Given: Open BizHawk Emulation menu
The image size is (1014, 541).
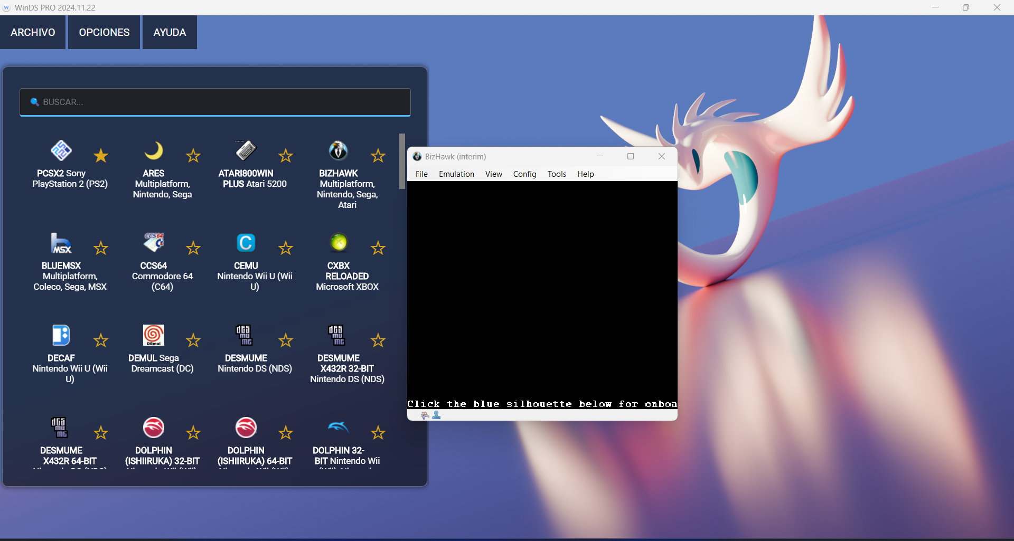Looking at the screenshot, I should 456,174.
